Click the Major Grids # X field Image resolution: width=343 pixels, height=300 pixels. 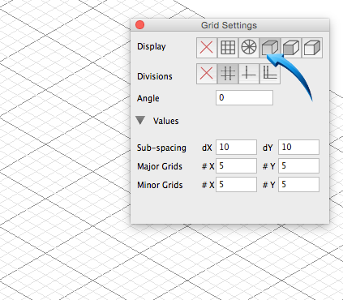[236, 165]
